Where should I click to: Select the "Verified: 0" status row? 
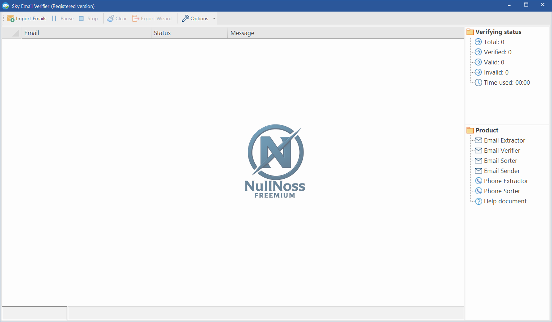pyautogui.click(x=498, y=52)
